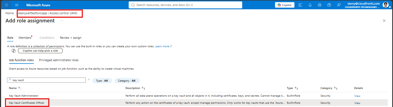Launch Cloud Shell from the top bar
393x107 pixels.
[x=300, y=5]
